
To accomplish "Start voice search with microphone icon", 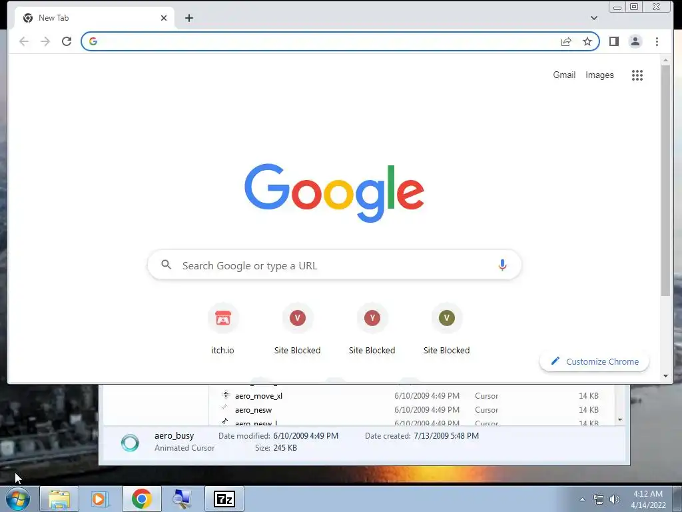I will coord(502,265).
